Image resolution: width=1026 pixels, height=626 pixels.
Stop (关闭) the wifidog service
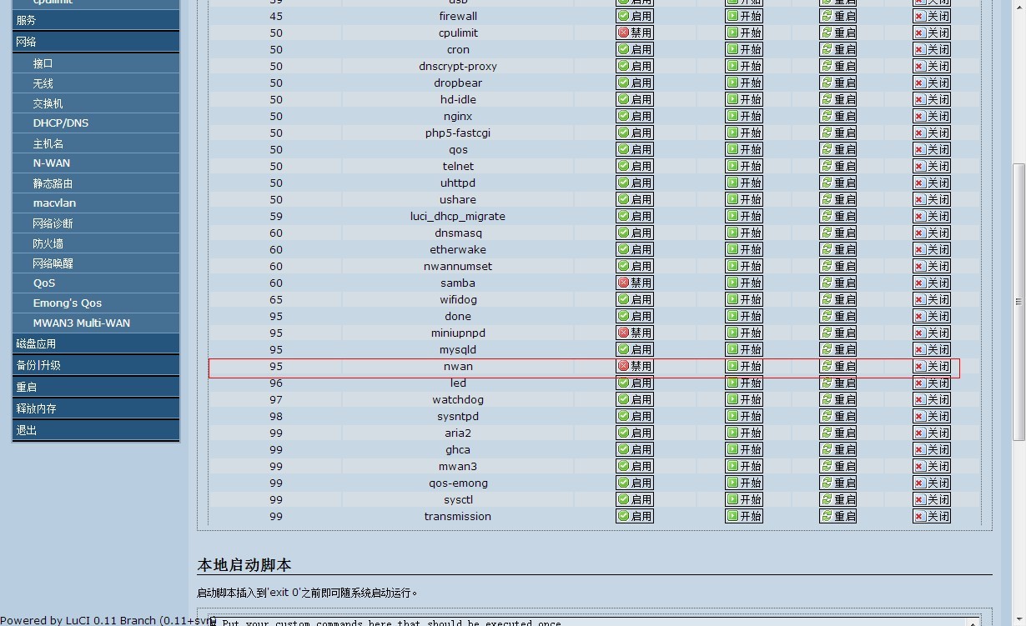tap(932, 299)
